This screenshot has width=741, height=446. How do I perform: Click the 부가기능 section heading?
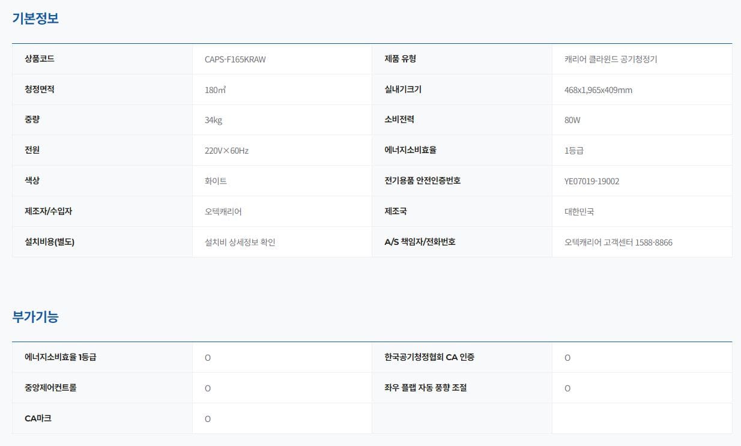pos(34,316)
